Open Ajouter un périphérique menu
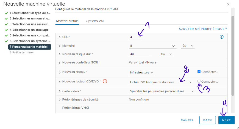This screenshot has height=129, width=239. point(203,29)
